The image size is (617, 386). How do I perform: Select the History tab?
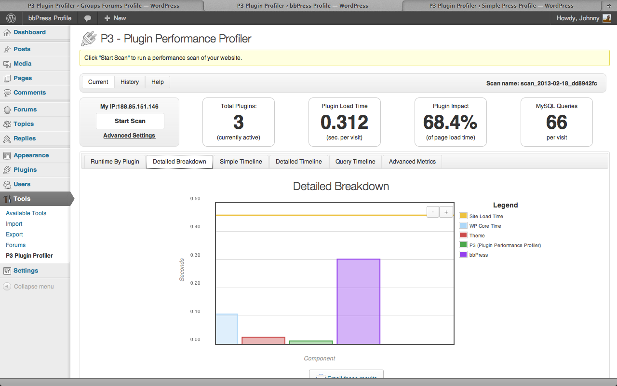pyautogui.click(x=130, y=82)
